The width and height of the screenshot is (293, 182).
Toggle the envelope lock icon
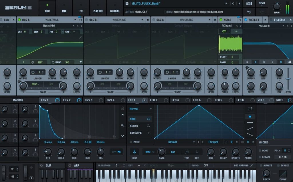[122, 108]
